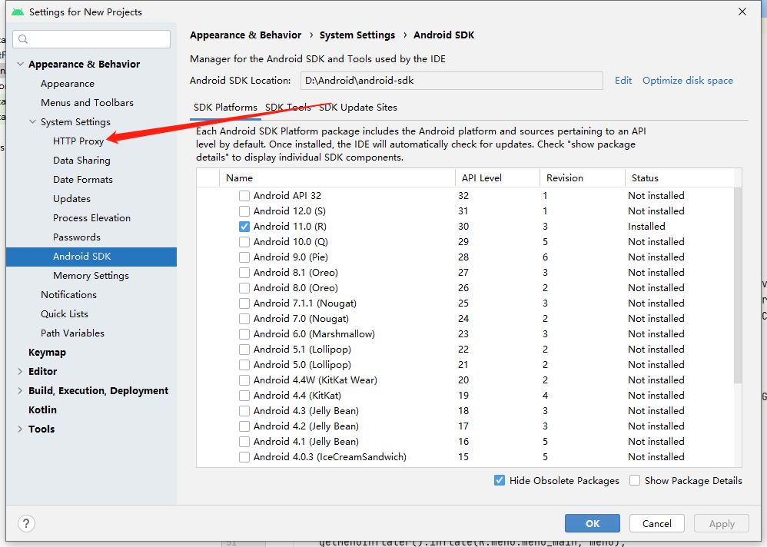
Task: Click the Appearance & Behavior breadcrumb
Action: [246, 35]
